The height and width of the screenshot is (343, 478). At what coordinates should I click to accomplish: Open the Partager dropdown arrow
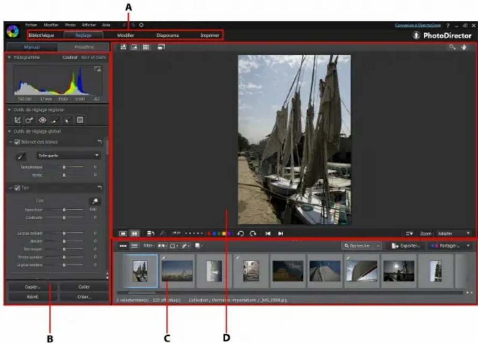[x=468, y=246]
